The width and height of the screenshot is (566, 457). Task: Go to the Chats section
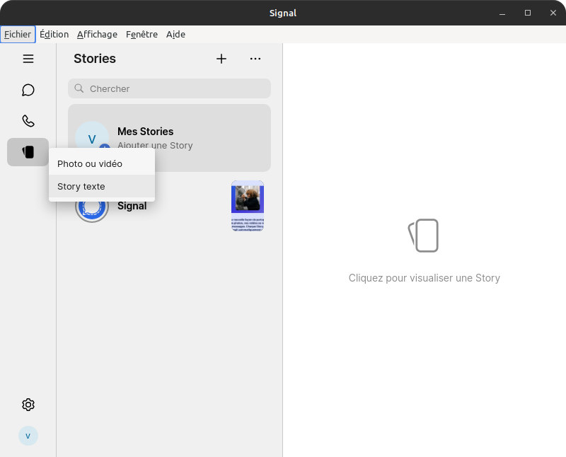(28, 90)
